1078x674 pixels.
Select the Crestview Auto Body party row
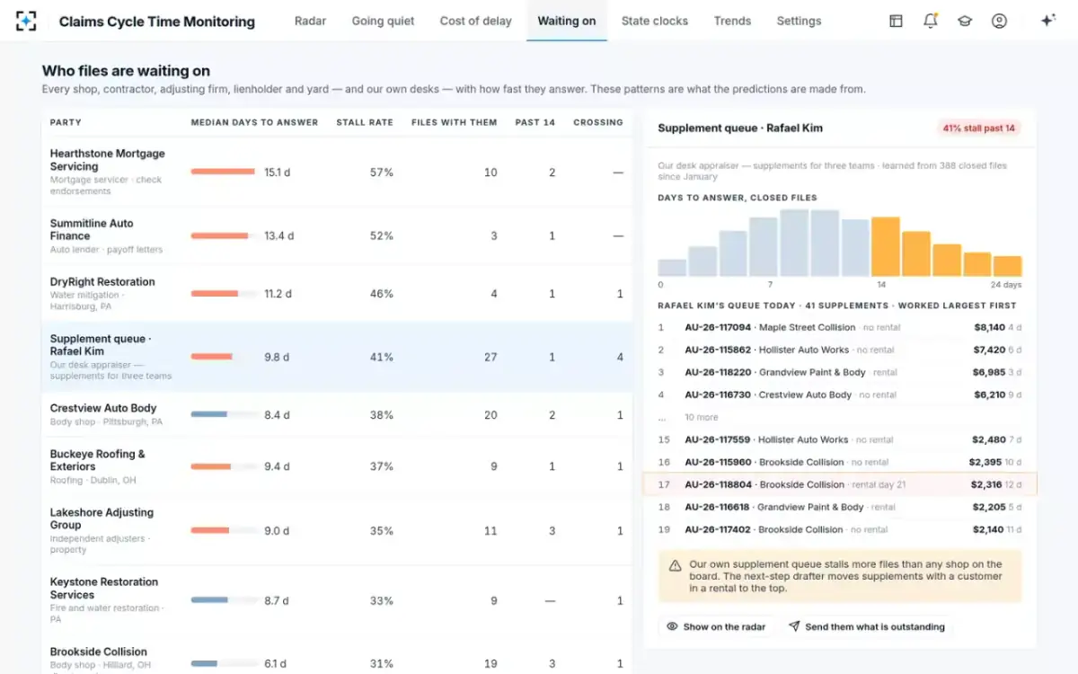point(337,414)
